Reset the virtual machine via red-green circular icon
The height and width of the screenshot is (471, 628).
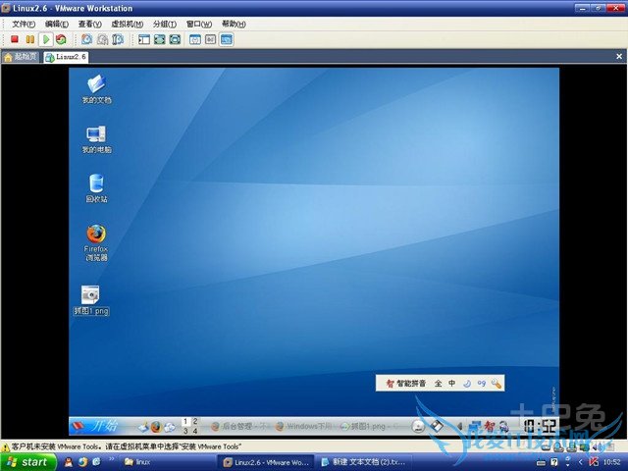(61, 39)
